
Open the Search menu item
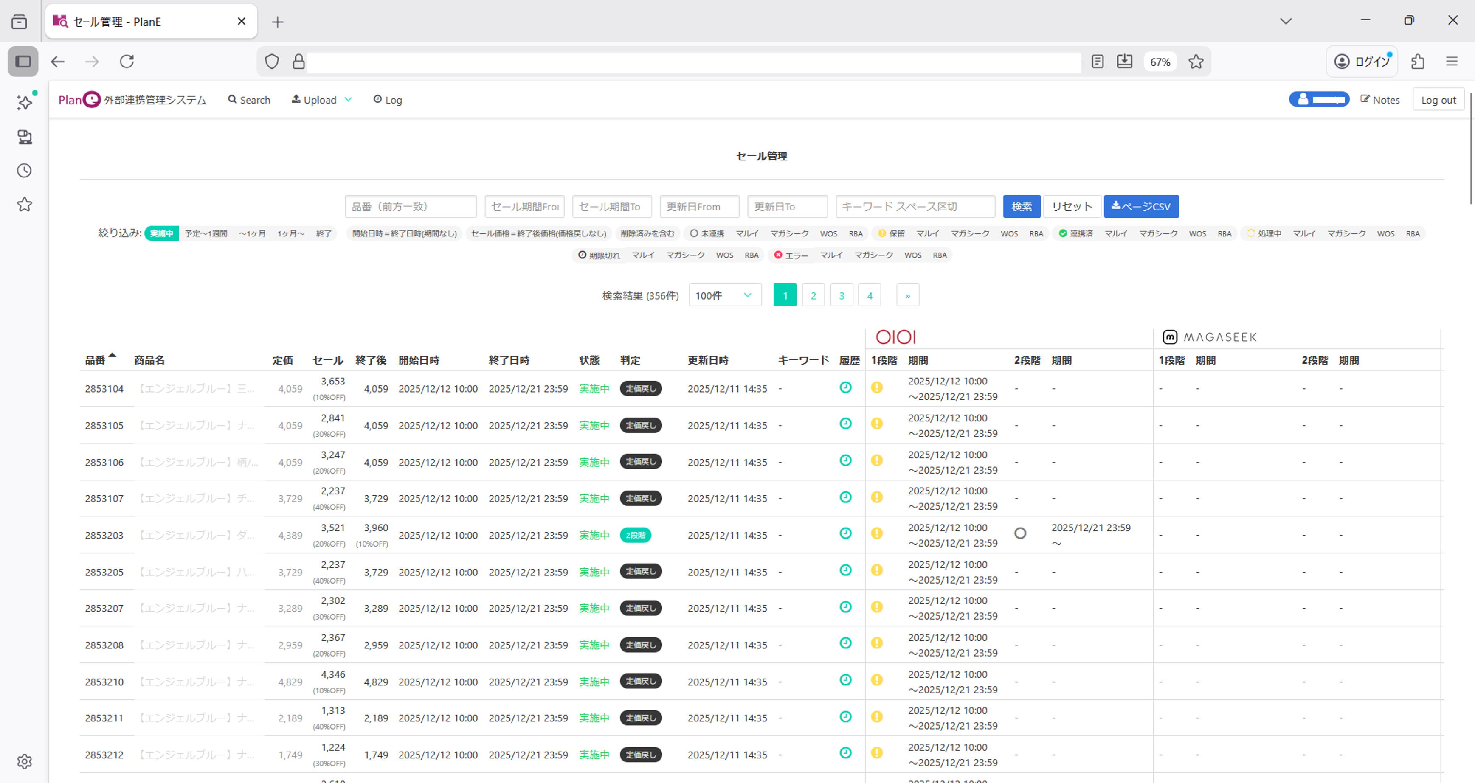click(249, 100)
